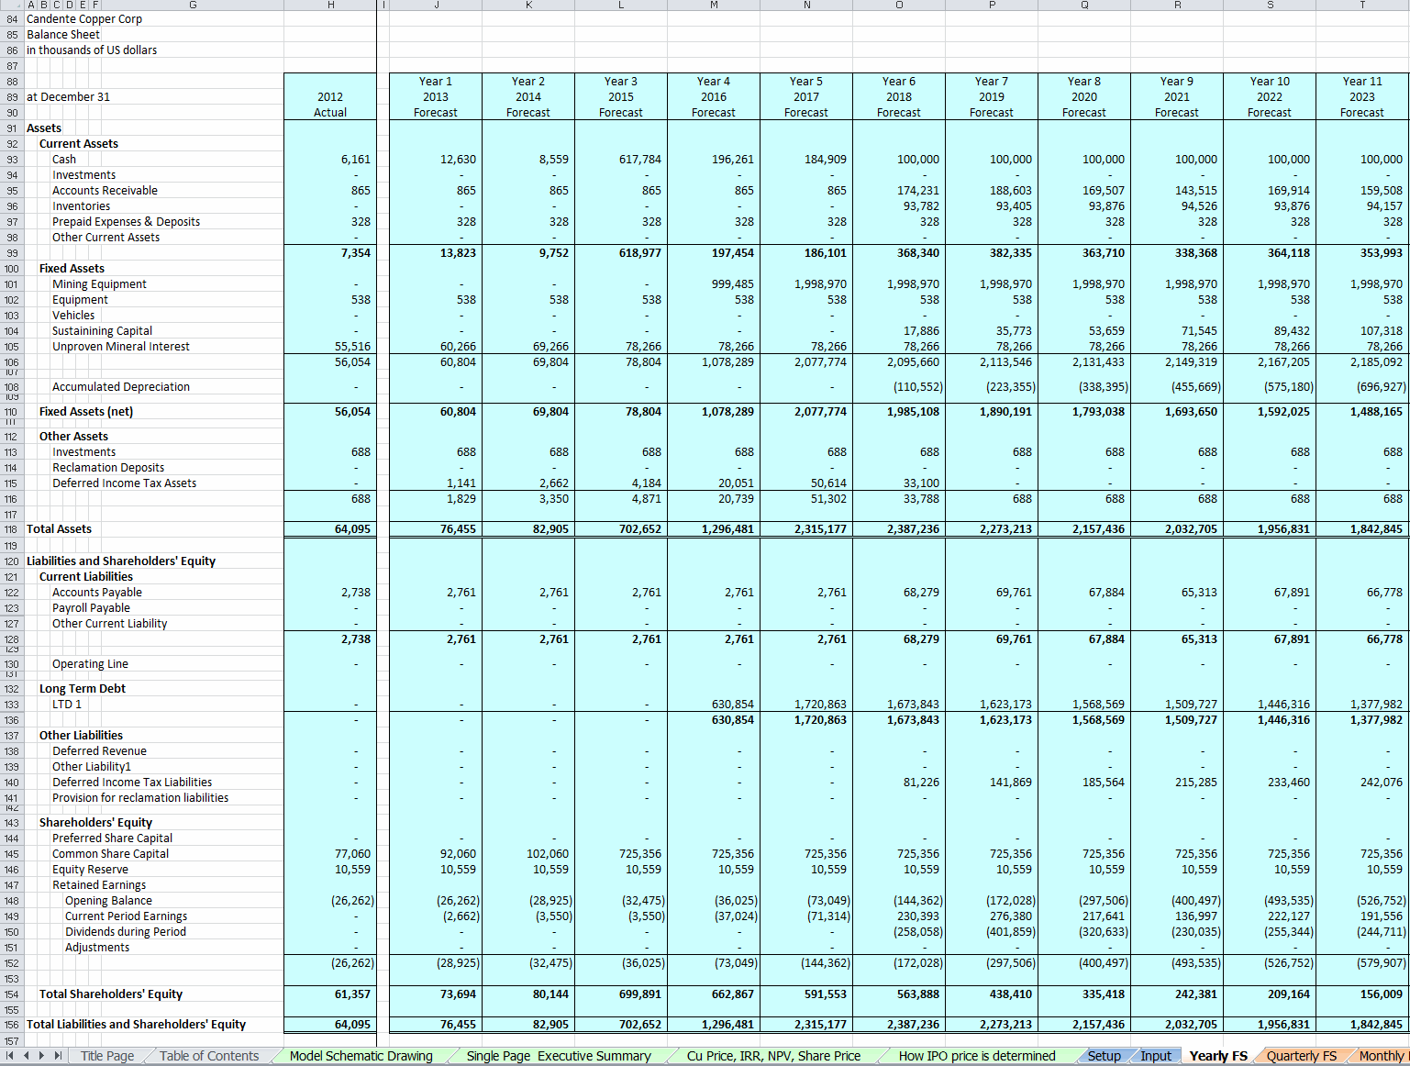Click the Operating Line row label
Image resolution: width=1410 pixels, height=1066 pixels.
click(90, 664)
